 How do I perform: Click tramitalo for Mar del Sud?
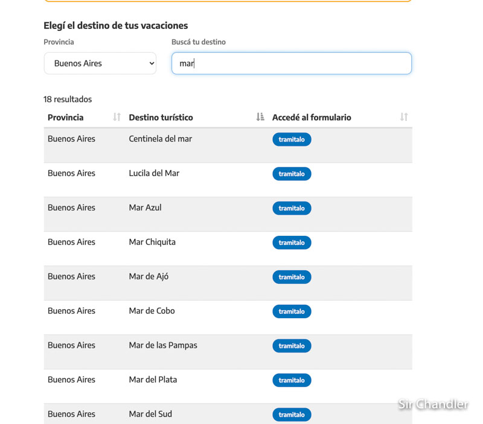pos(292,415)
